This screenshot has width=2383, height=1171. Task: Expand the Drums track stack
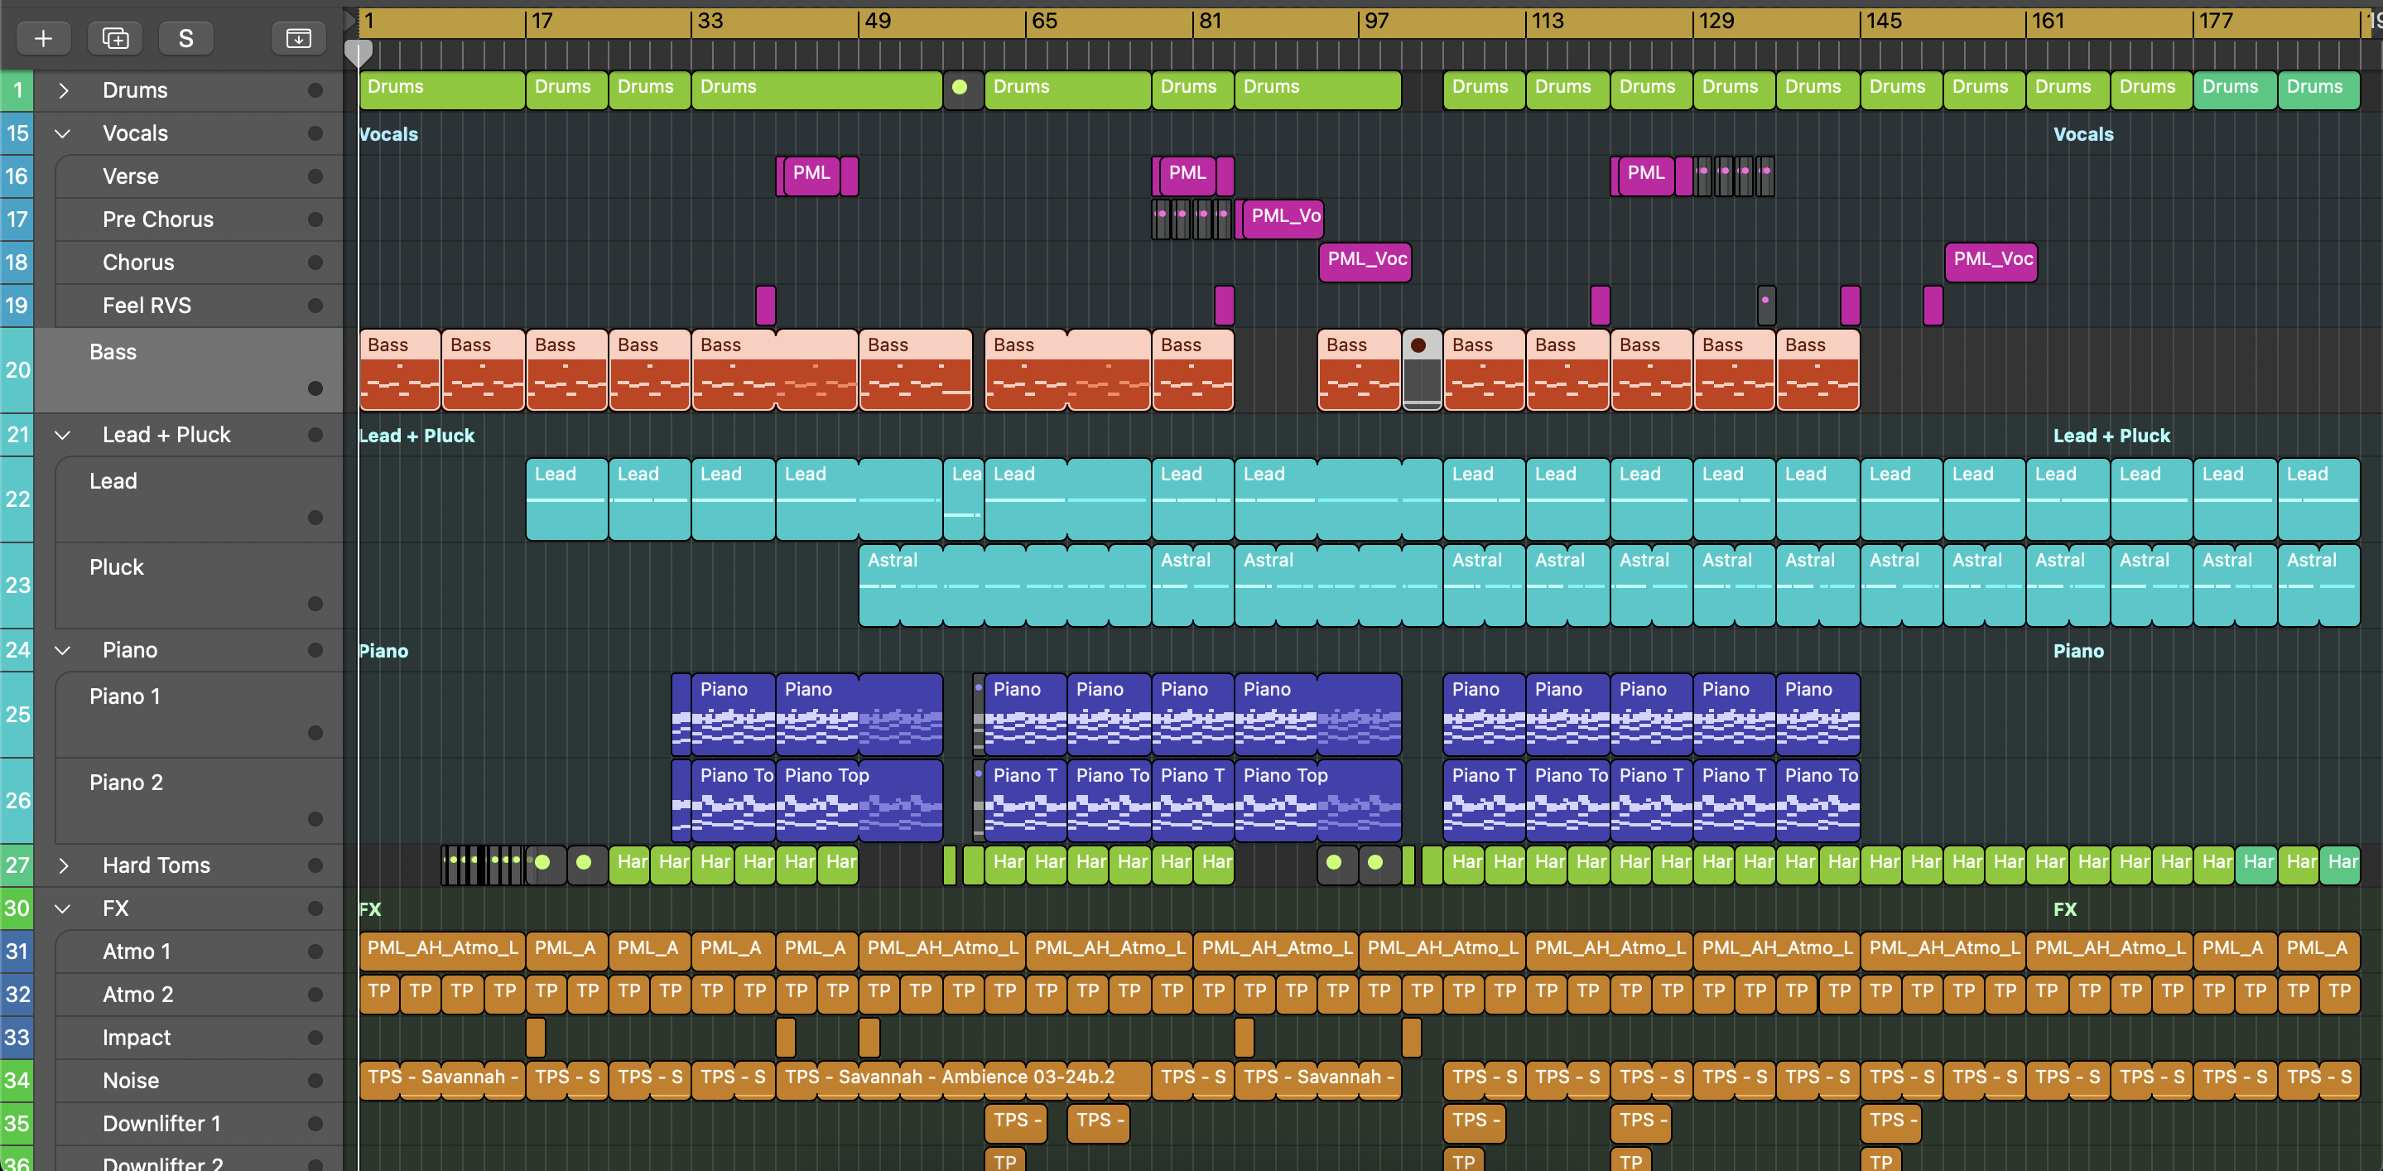click(63, 90)
